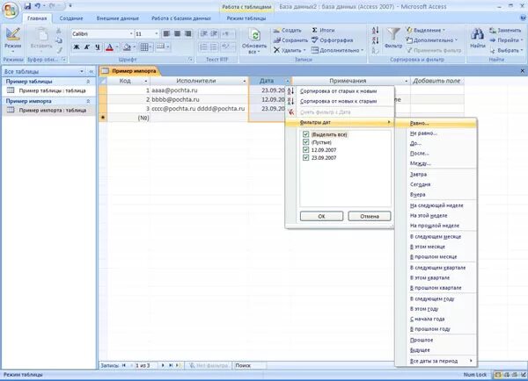Viewport: 528px width, 381px height.
Task: Open gridlines icon in Шрифт group
Action: point(144,47)
